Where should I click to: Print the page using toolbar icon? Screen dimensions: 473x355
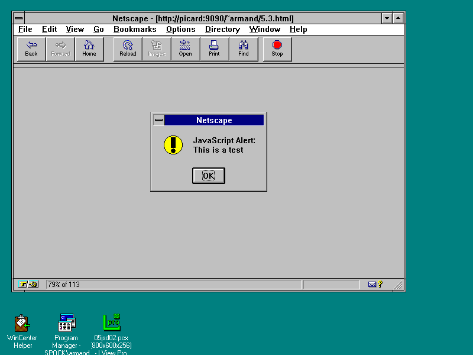214,49
